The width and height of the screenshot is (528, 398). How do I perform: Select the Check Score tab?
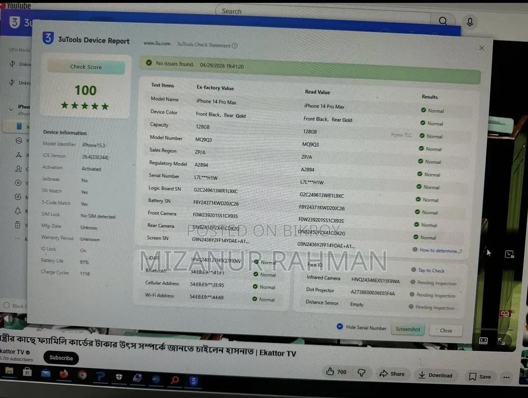pos(86,67)
